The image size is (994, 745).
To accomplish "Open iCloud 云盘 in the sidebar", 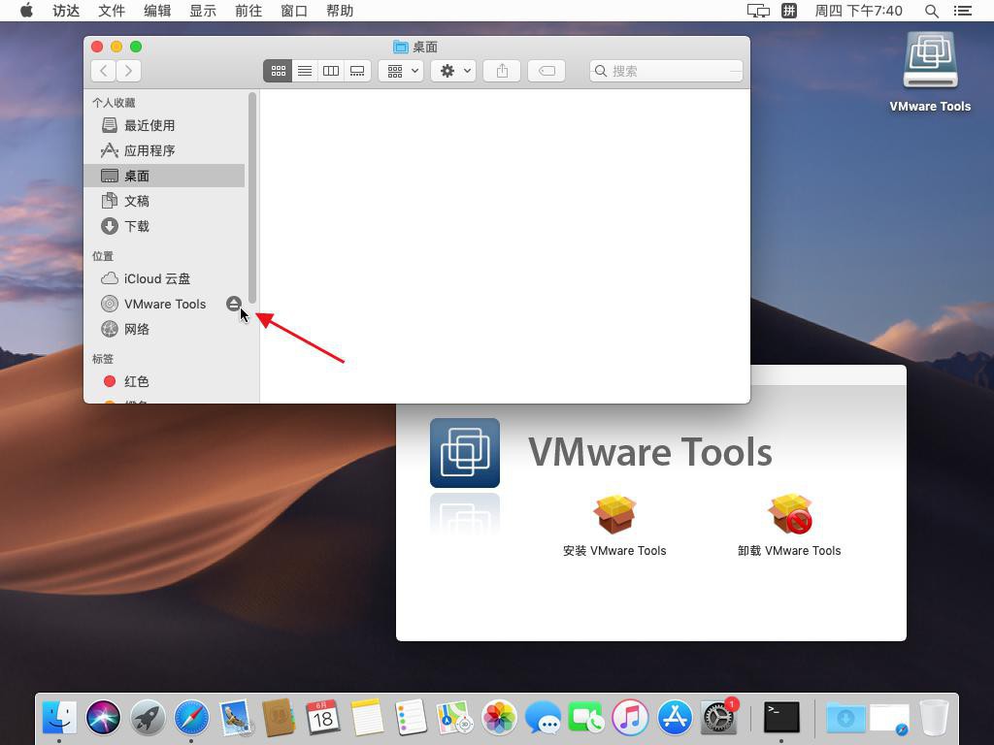I will pos(164,278).
